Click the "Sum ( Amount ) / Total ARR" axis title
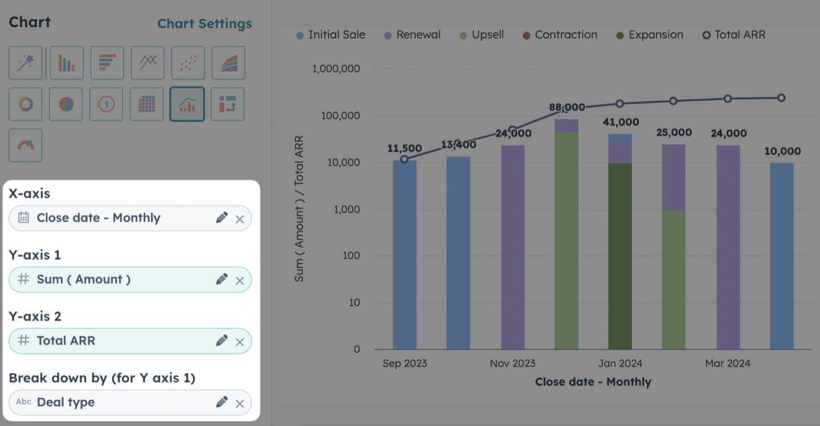Screen dimensions: 820x426 pyautogui.click(x=299, y=209)
